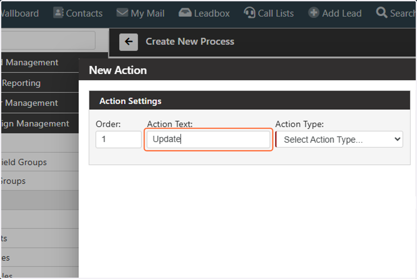Open the Contacts menu item
This screenshot has width=417, height=279.
(78, 14)
